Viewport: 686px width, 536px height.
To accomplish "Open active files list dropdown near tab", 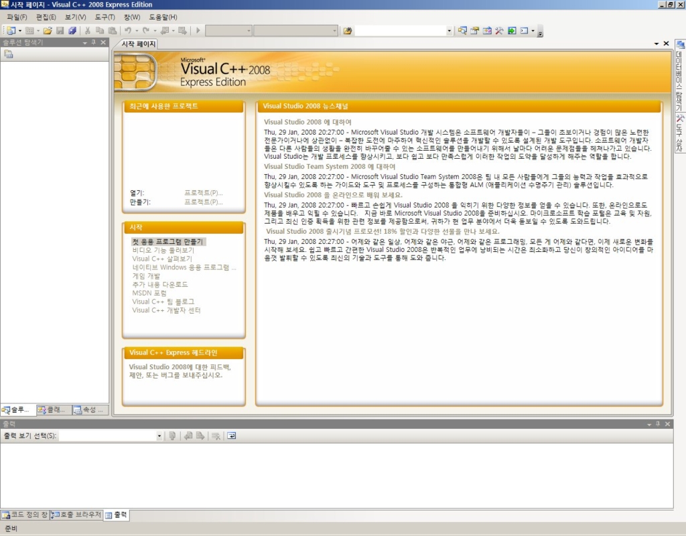I will click(x=657, y=44).
